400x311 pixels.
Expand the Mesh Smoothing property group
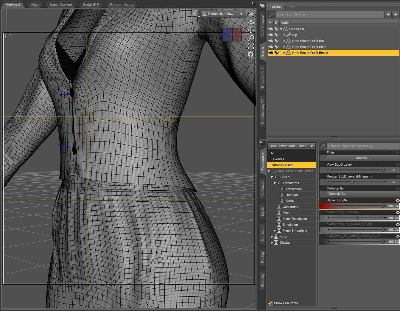[275, 231]
